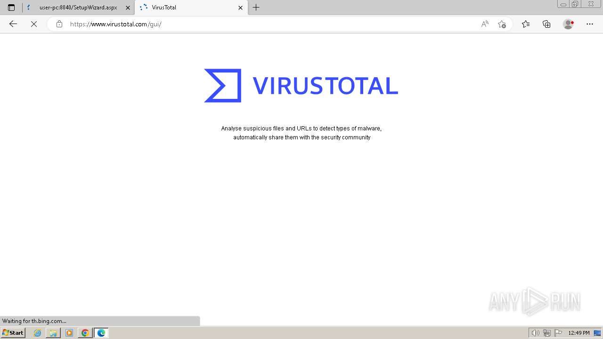Viewport: 603px width, 339px height.
Task: Open the network status tray icon
Action: click(547, 333)
